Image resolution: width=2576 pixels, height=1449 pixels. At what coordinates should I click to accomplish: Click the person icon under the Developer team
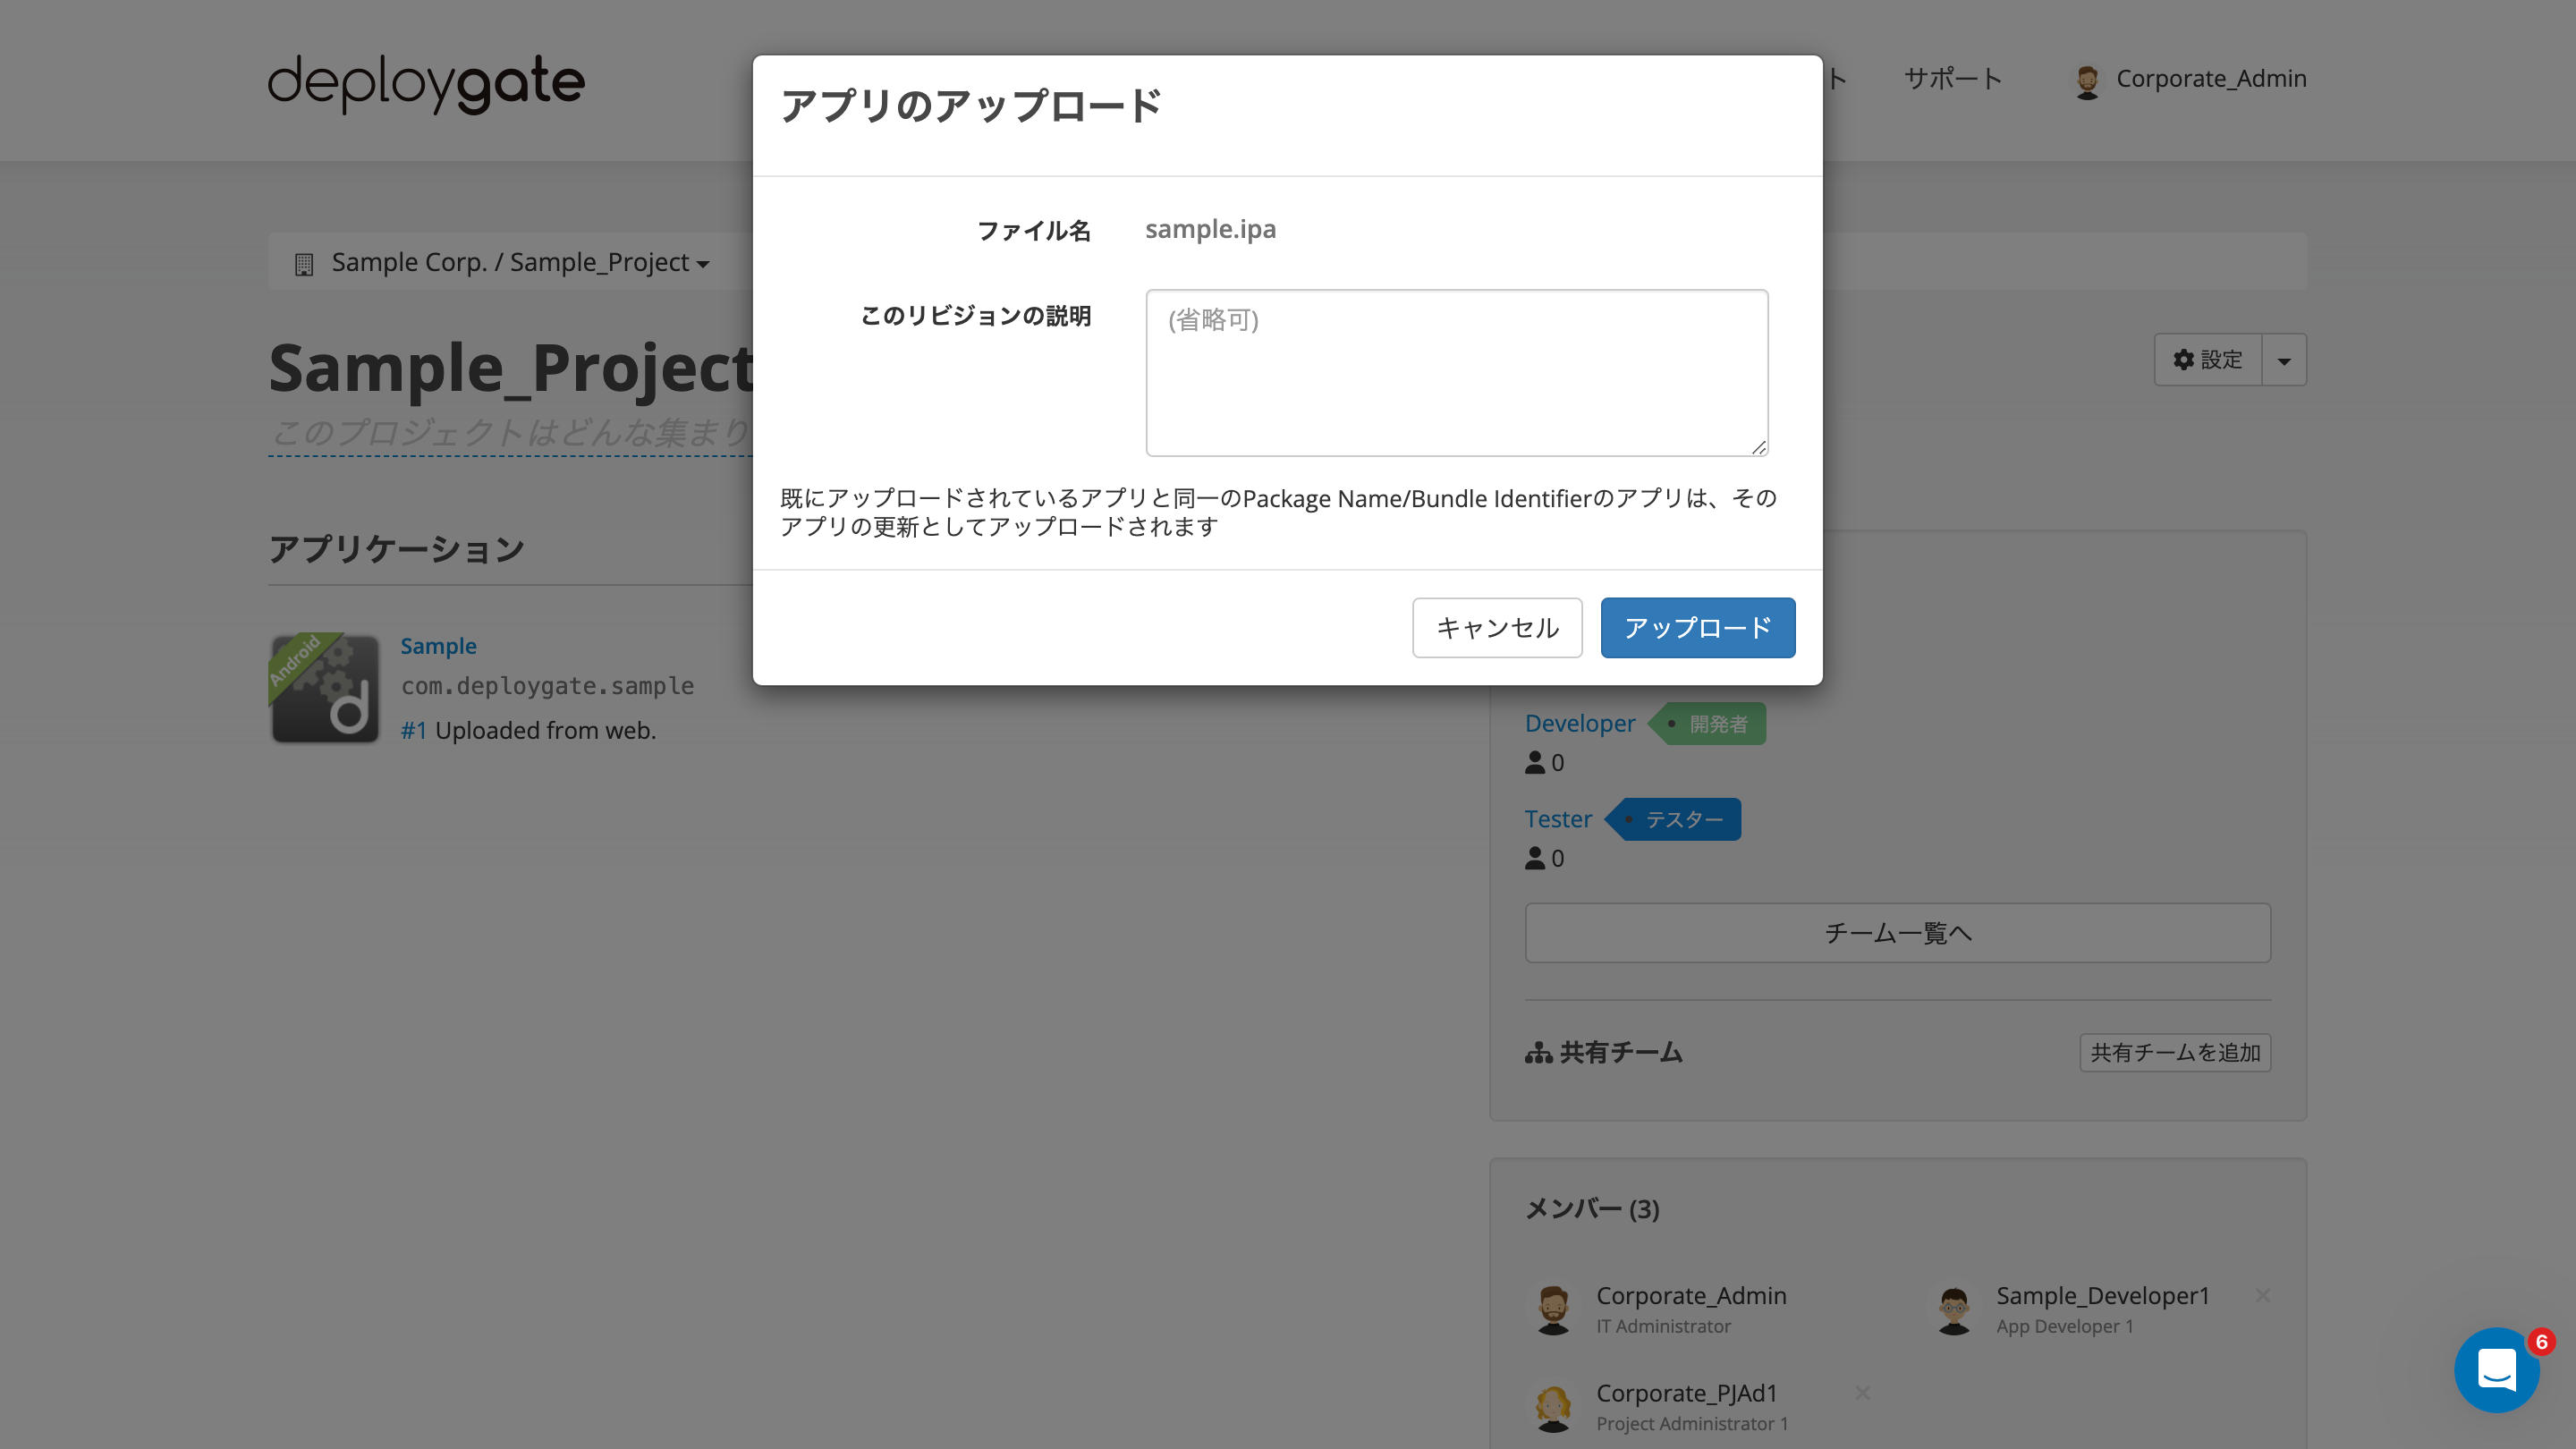1534,762
